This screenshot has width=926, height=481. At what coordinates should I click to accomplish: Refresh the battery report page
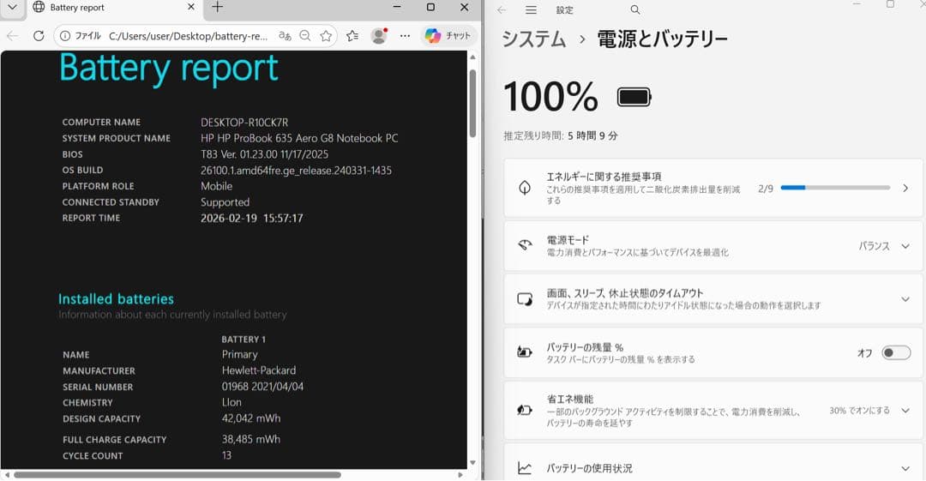pyautogui.click(x=39, y=36)
